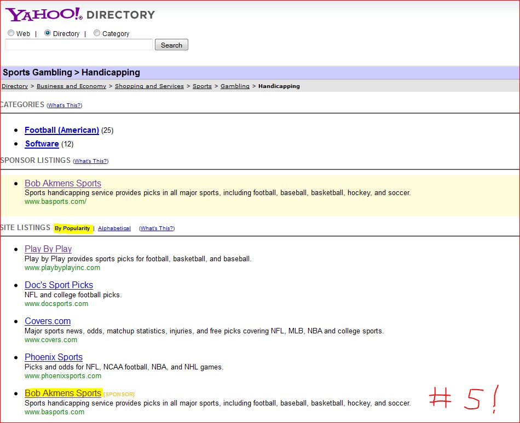Focus the directory search text field
Image resolution: width=520 pixels, height=423 pixels.
tap(79, 45)
